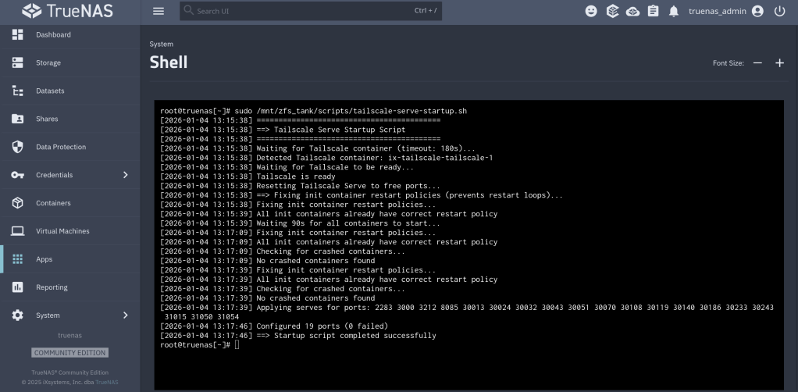Navigate to Datasets in the sidebar
This screenshot has height=392, width=798.
pyautogui.click(x=50, y=91)
